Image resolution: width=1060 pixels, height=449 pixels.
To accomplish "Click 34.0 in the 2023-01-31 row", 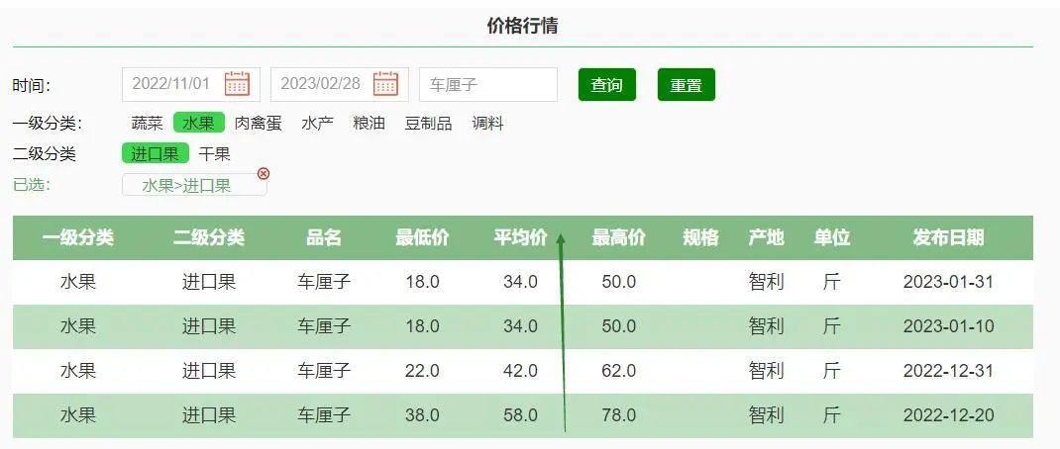I will [x=520, y=282].
